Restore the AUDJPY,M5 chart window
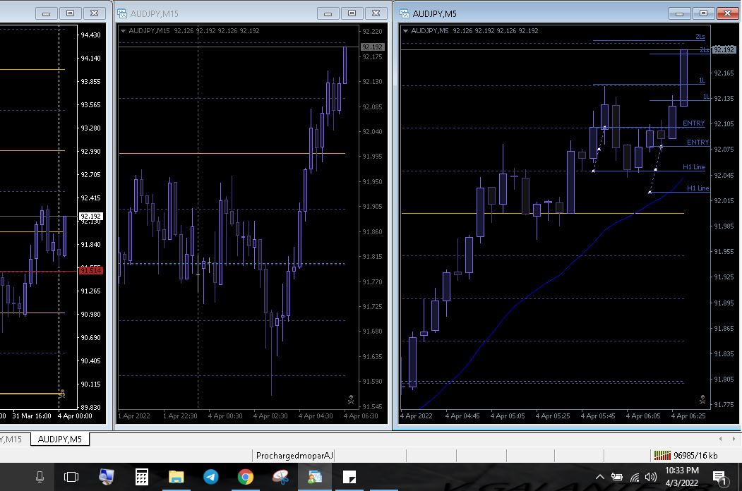The height and width of the screenshot is (491, 742). click(x=703, y=13)
